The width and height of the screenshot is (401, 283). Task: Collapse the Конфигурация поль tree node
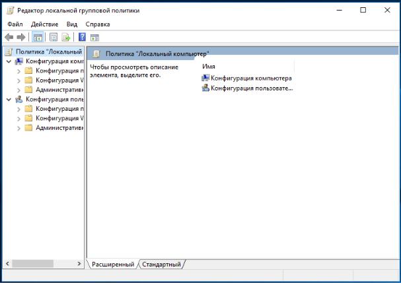pos(9,100)
